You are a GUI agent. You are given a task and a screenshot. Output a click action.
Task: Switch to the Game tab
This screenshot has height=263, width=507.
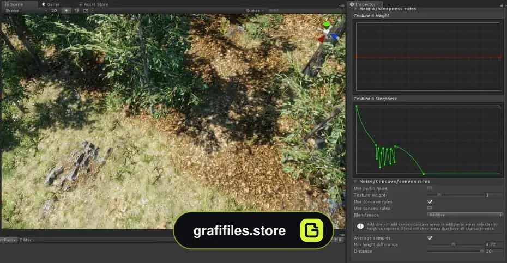(51, 4)
